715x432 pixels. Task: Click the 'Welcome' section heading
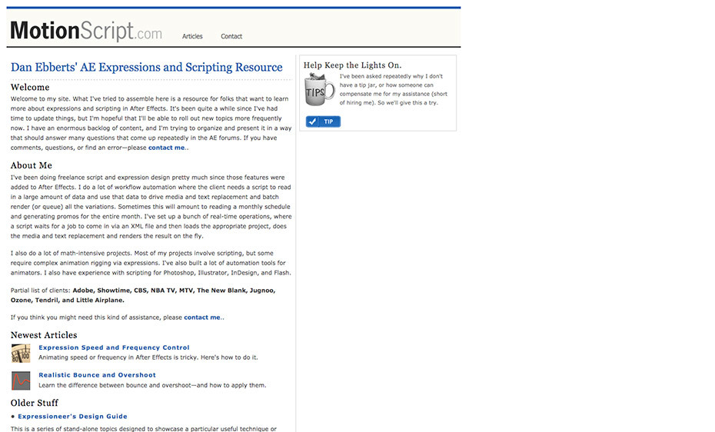30,87
